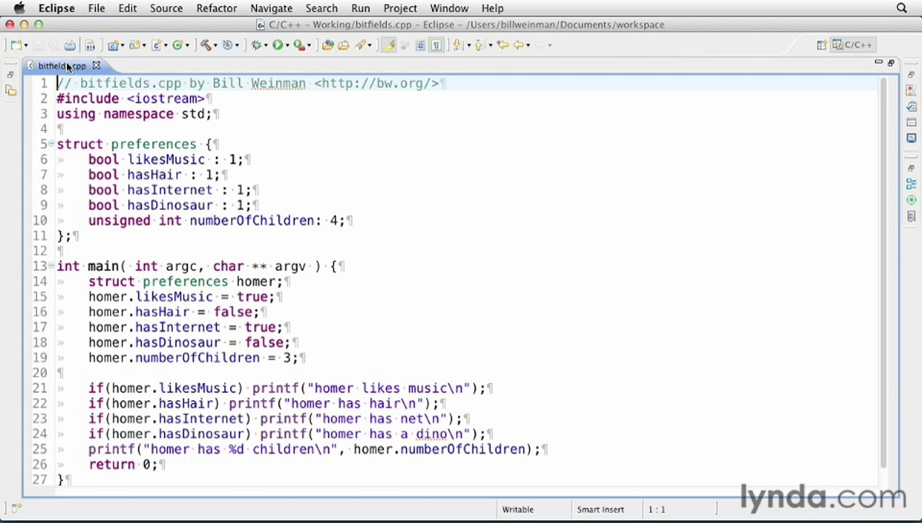Open the Eclipse application menu
This screenshot has width=922, height=523.
[x=57, y=8]
